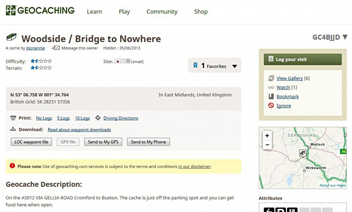Open the Learn menu

pyautogui.click(x=95, y=12)
